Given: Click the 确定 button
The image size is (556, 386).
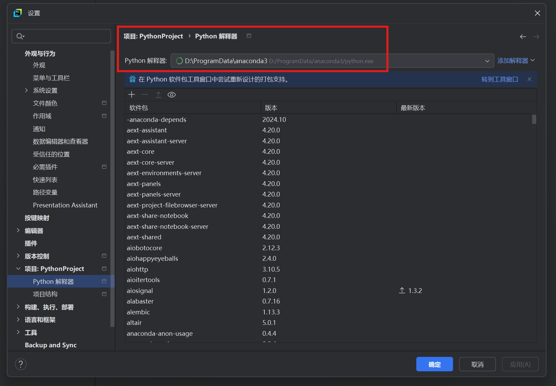Looking at the screenshot, I should point(434,364).
